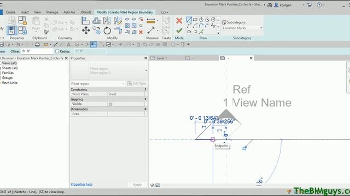350x196 pixels.
Task: Select the Ellipse draw tool
Action: (189, 32)
